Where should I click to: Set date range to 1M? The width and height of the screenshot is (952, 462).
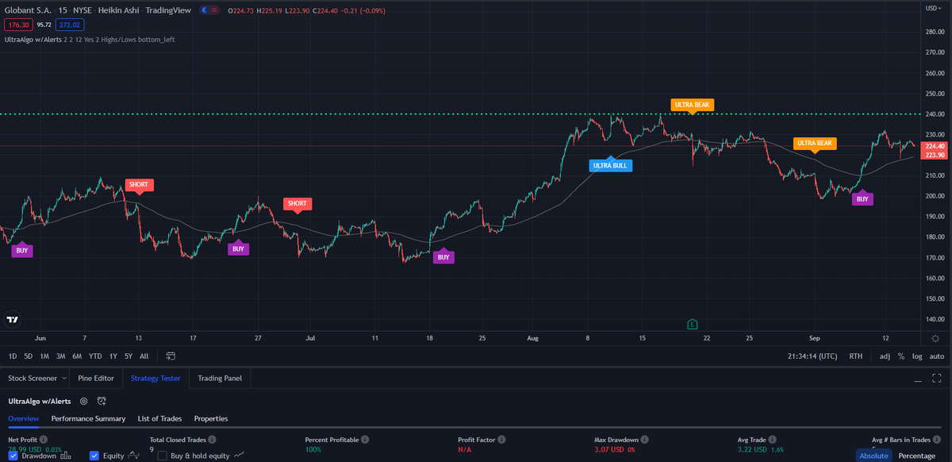(x=44, y=356)
